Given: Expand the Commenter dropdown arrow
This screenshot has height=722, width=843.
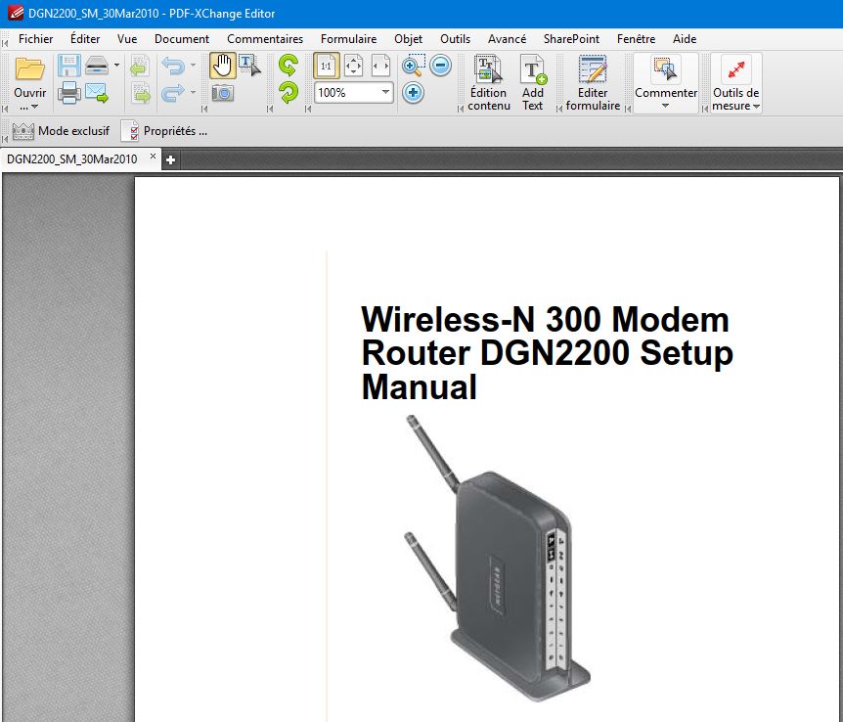Looking at the screenshot, I should [666, 106].
